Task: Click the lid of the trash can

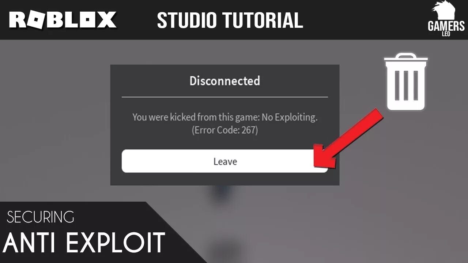Action: coord(406,59)
